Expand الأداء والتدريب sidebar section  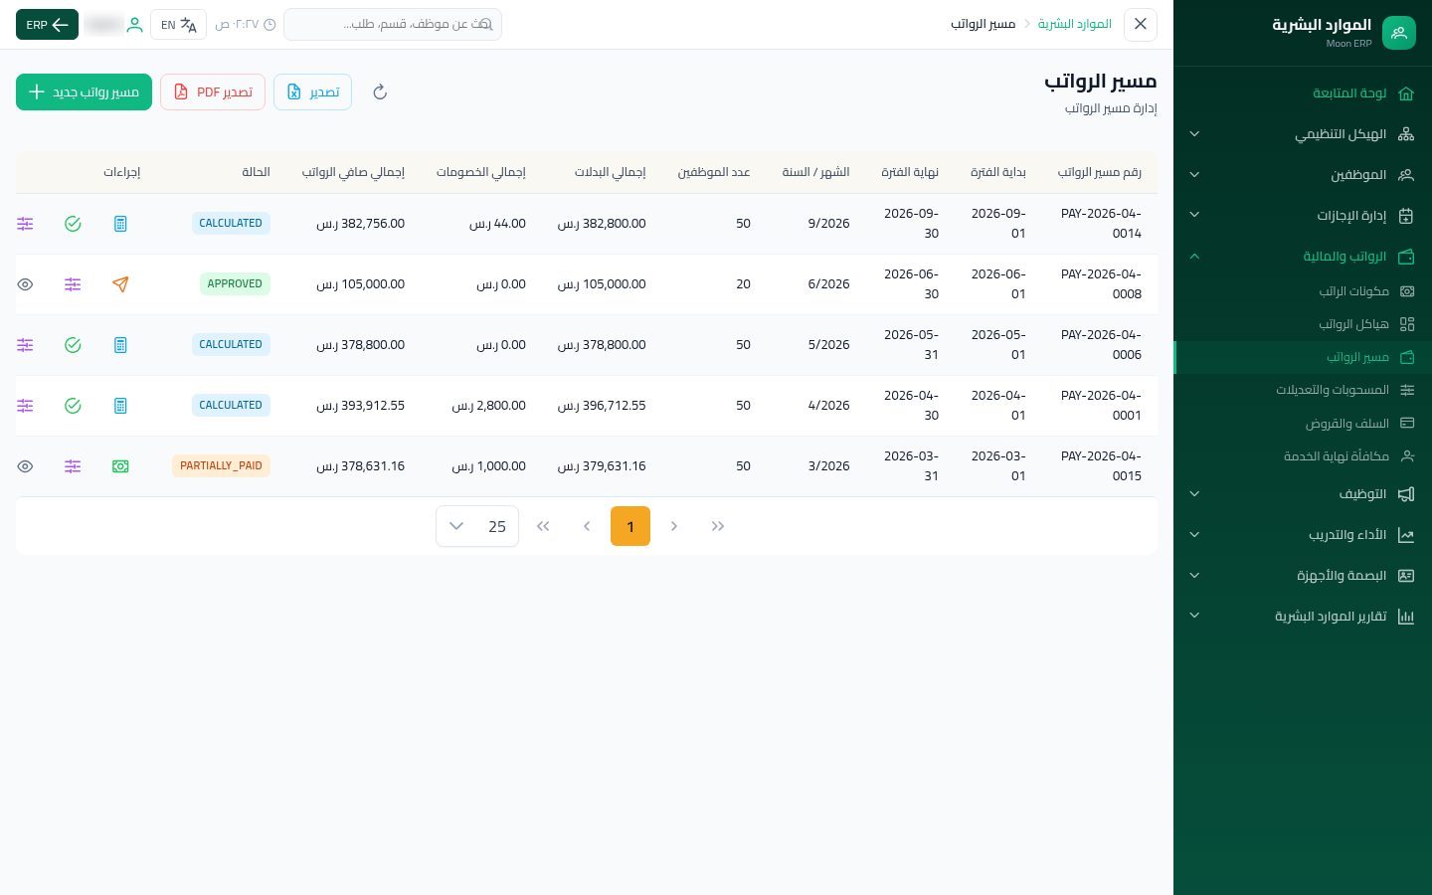(x=1303, y=535)
